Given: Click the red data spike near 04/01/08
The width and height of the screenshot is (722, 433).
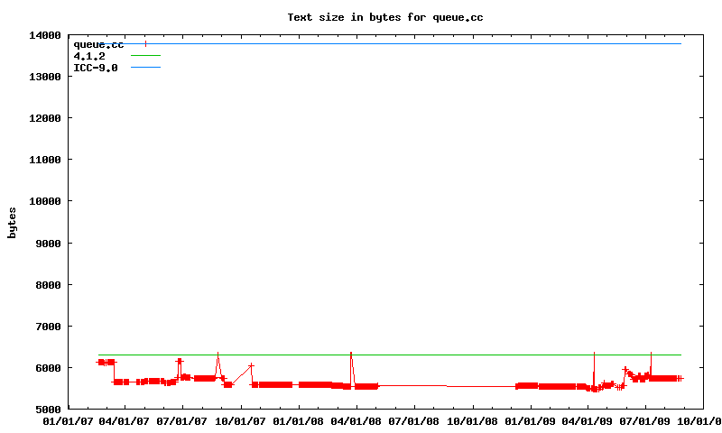Looking at the screenshot, I should [351, 354].
